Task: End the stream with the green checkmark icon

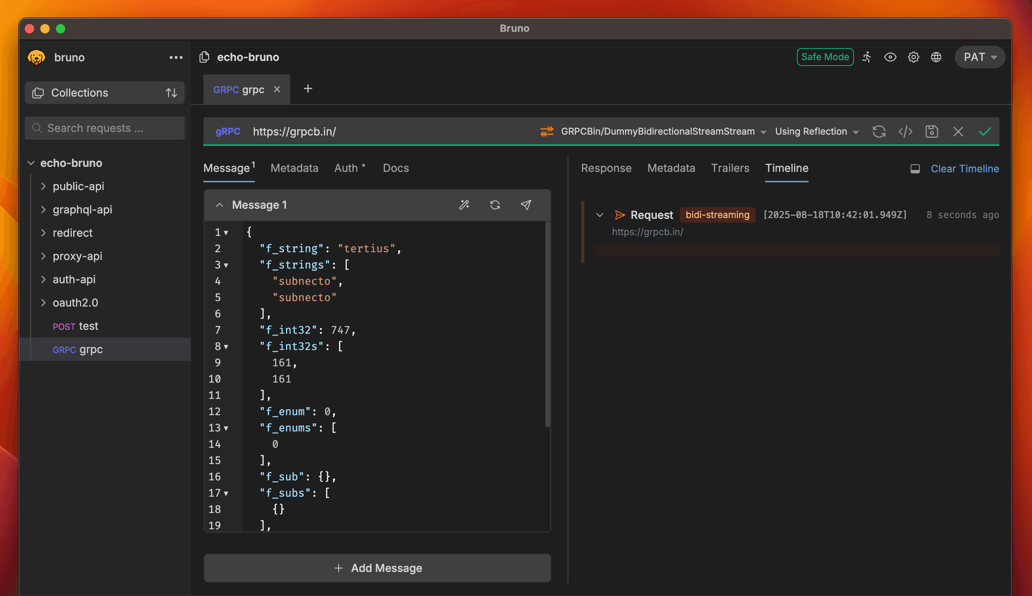Action: 985,132
